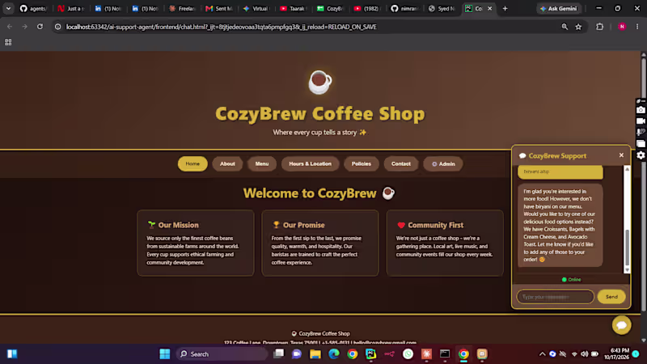647x364 pixels.
Task: Open the Menu page
Action: [261, 164]
